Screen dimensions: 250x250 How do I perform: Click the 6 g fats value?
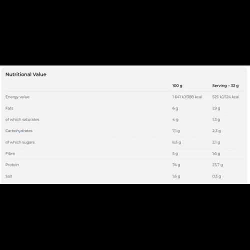[x=175, y=108]
